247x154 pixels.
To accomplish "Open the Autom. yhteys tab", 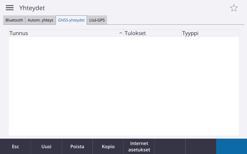I will (40, 20).
